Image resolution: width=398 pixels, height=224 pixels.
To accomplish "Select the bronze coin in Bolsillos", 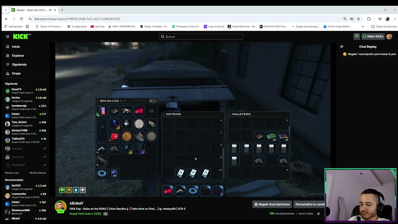I will [127, 136].
